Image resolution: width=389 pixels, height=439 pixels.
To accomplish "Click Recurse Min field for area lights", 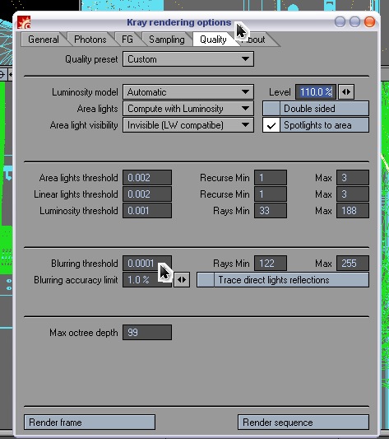I will 271,178.
